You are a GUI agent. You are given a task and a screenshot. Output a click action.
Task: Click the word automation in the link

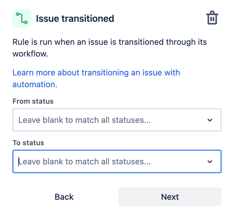tap(34, 85)
